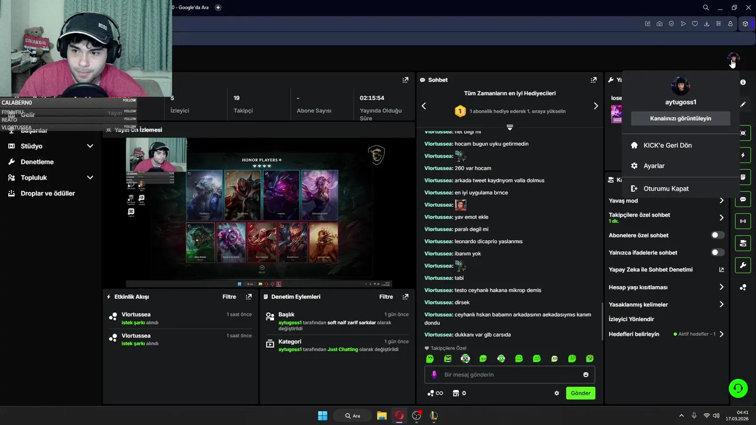Open the browser downloads icon
Screen dimensions: 756x425
[706, 24]
